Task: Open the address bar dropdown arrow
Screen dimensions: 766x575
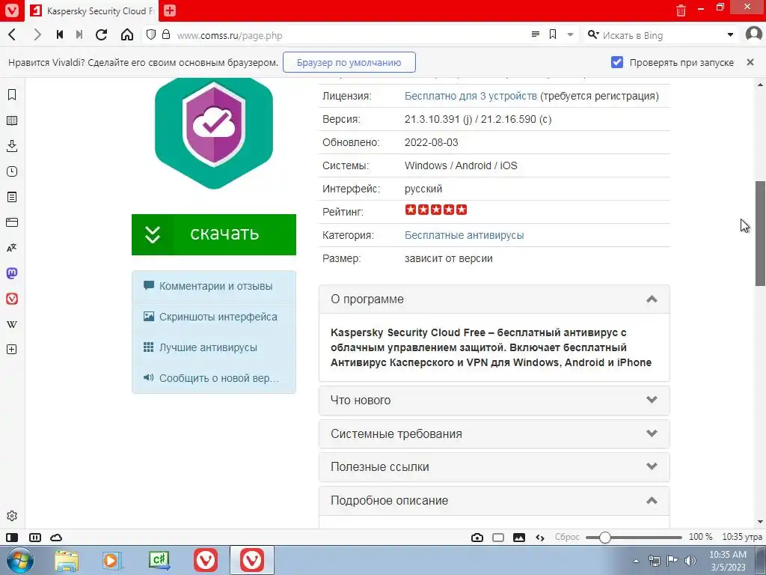Action: (570, 34)
